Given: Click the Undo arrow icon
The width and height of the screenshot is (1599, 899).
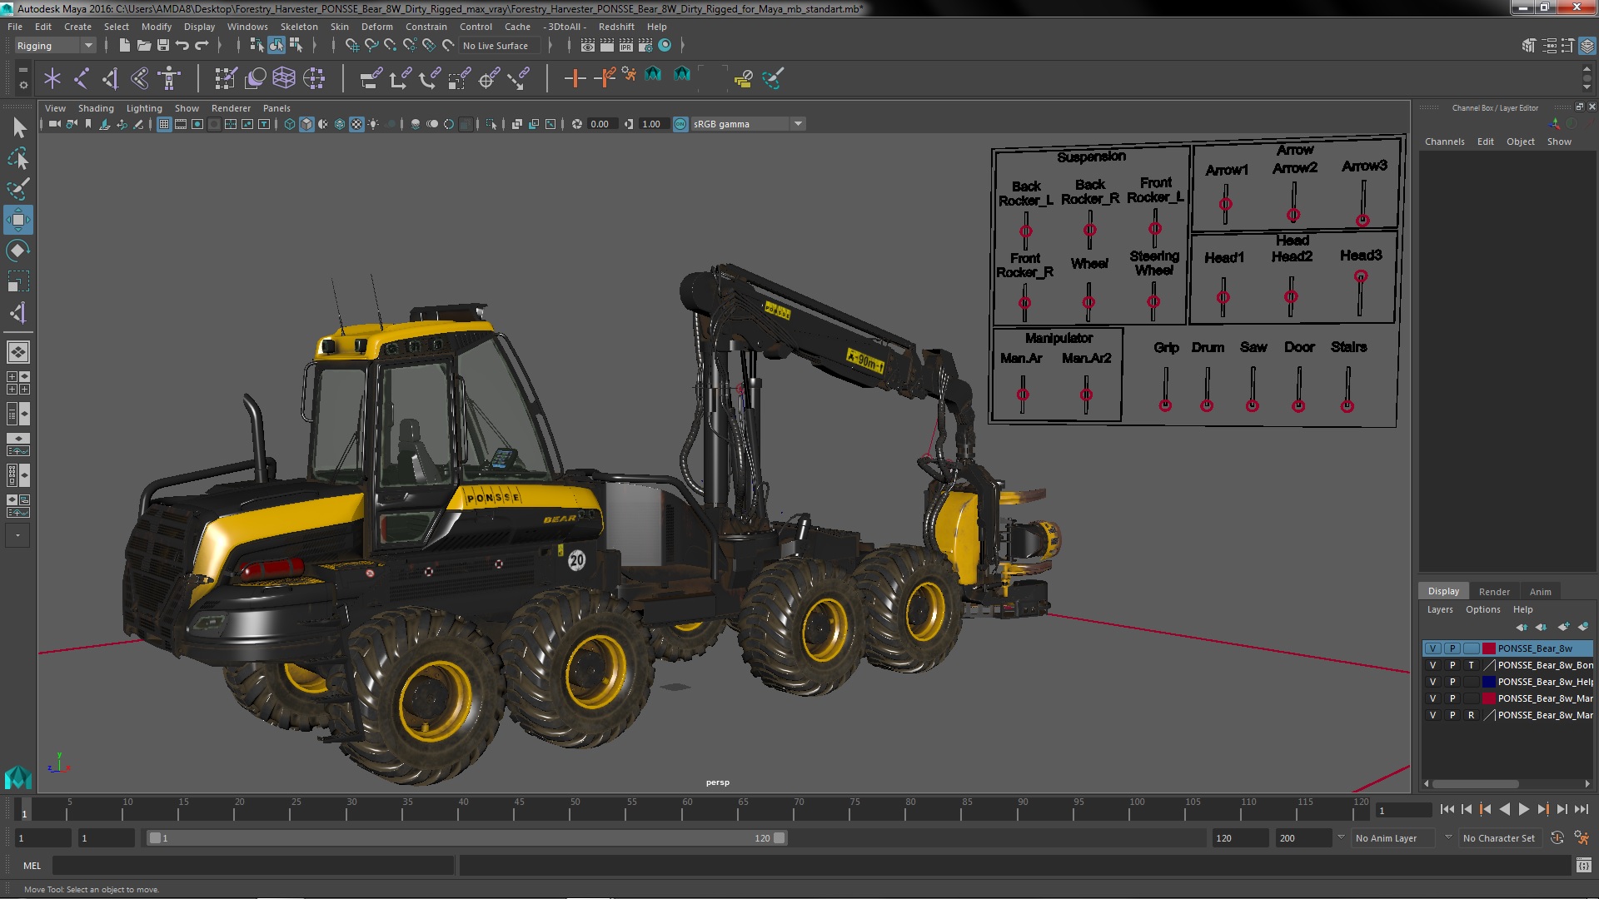Looking at the screenshot, I should tap(182, 45).
